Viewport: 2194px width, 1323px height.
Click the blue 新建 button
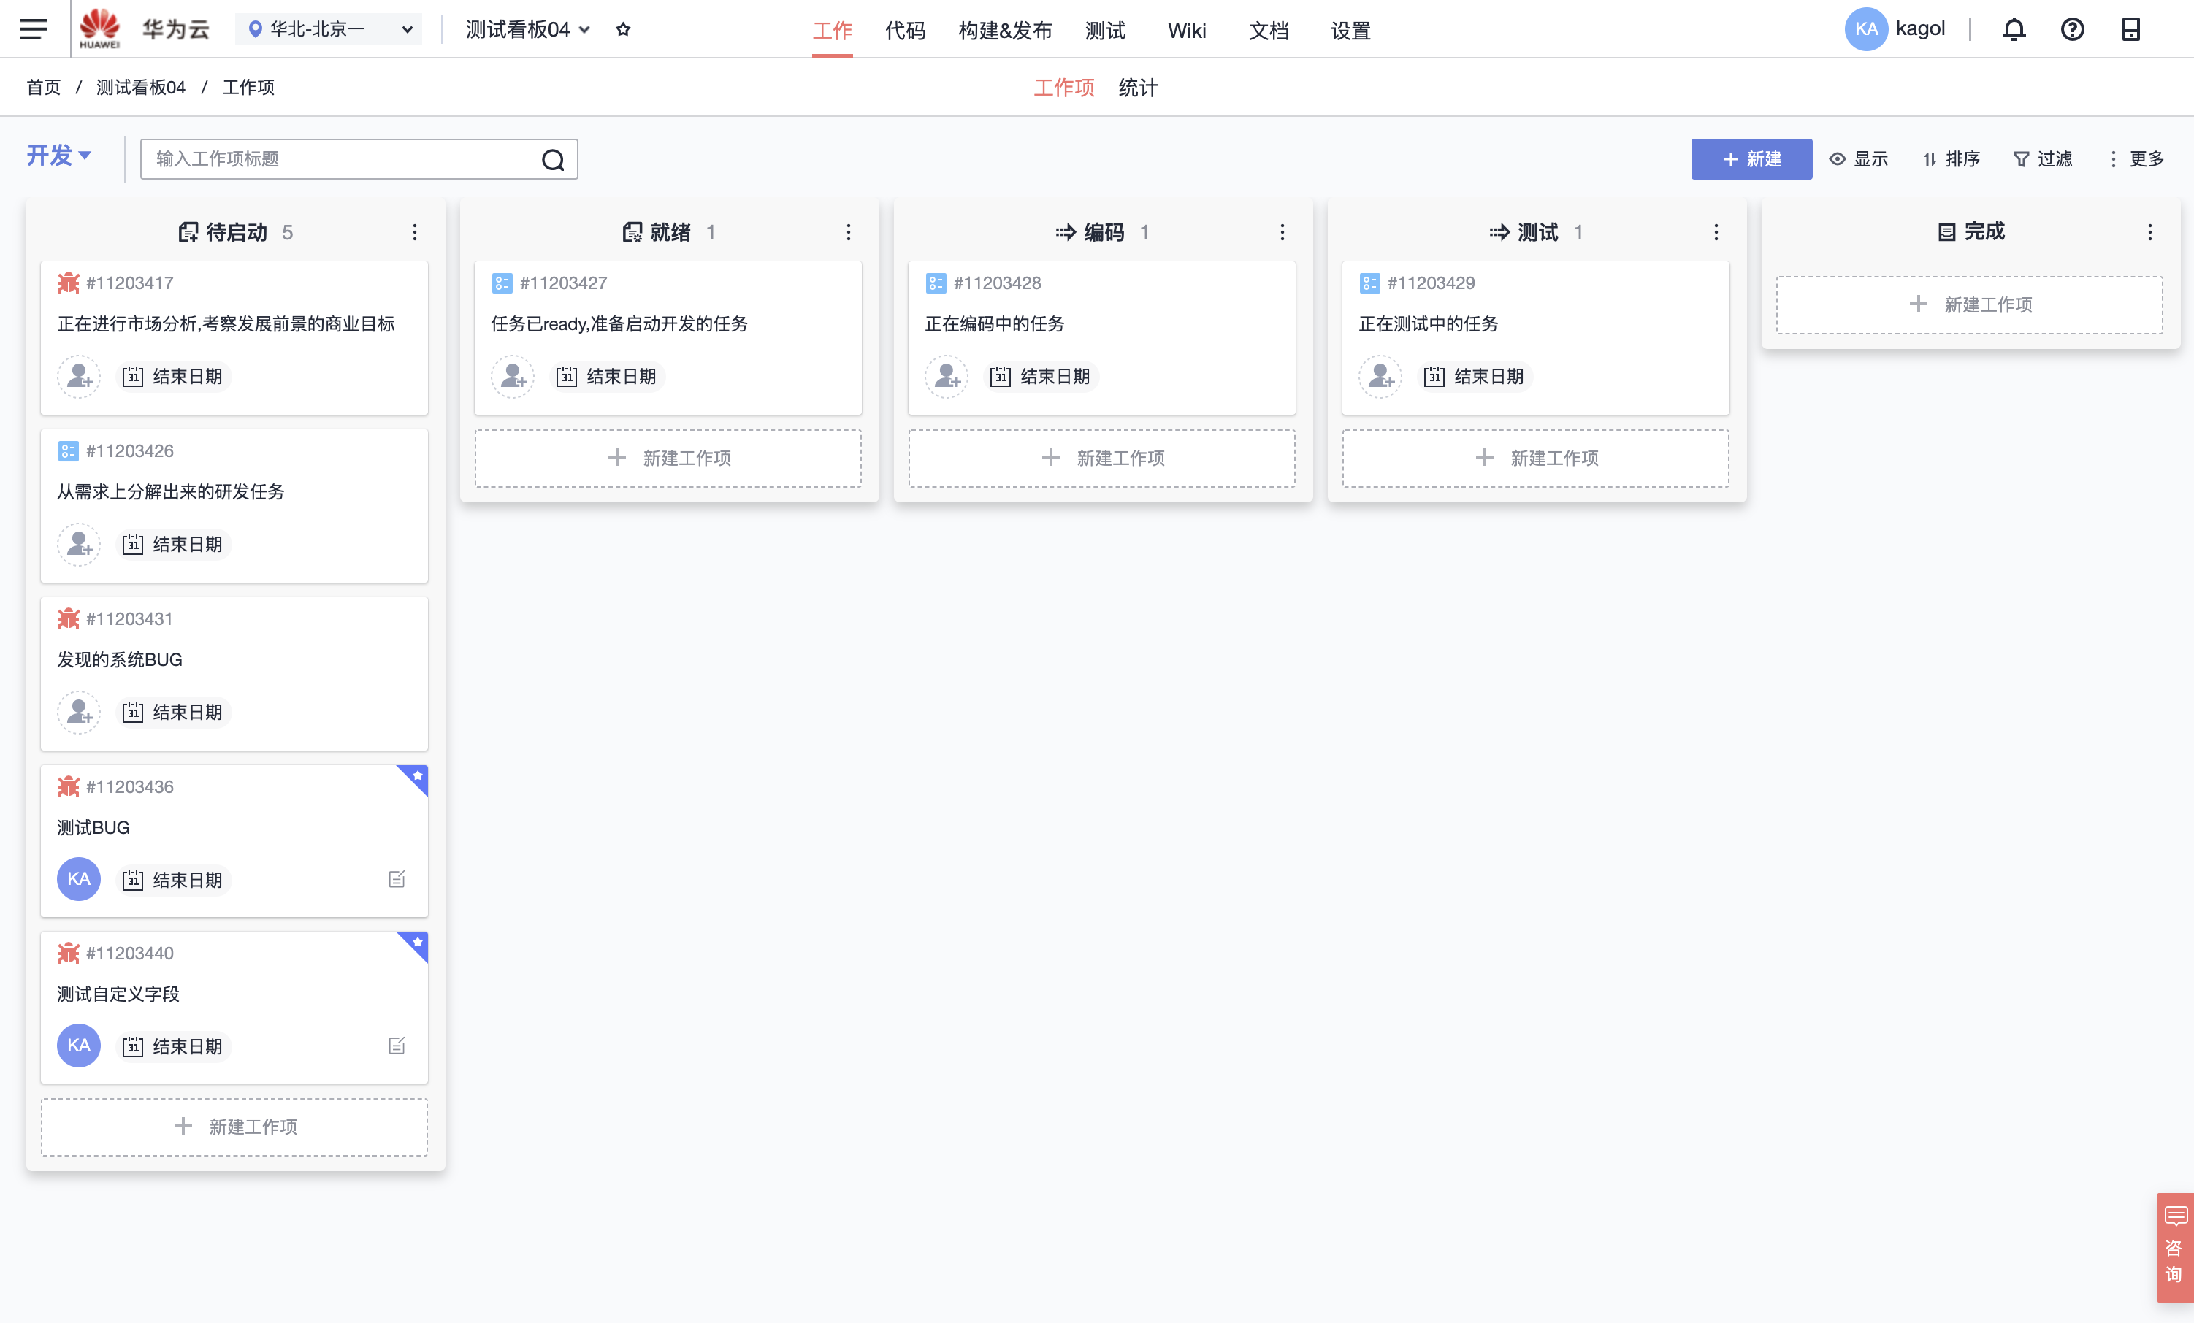click(x=1751, y=159)
